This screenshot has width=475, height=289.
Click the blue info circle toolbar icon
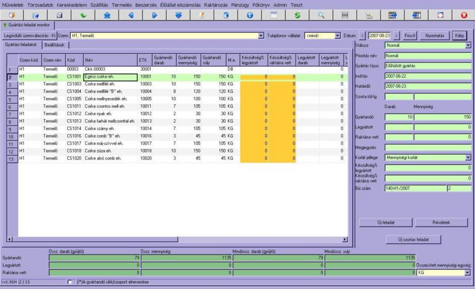tap(249, 15)
